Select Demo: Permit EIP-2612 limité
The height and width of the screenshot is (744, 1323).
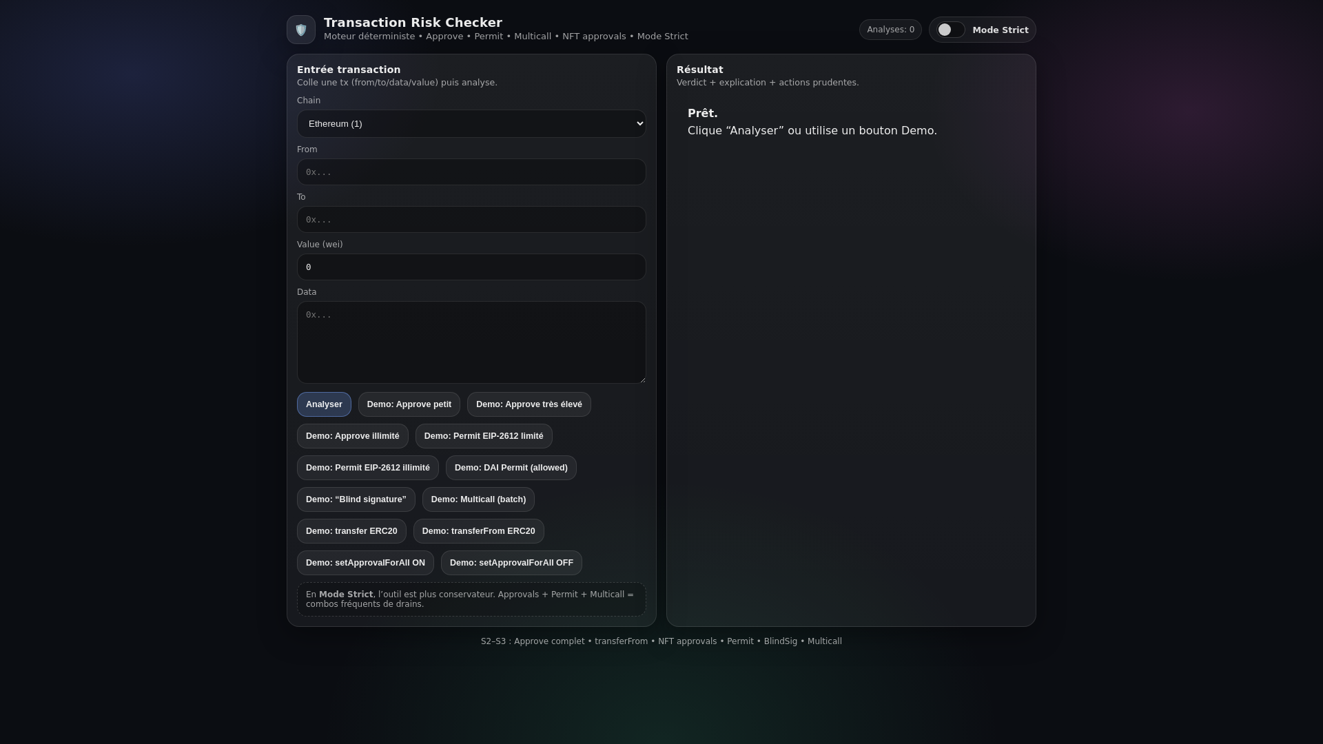(x=484, y=436)
